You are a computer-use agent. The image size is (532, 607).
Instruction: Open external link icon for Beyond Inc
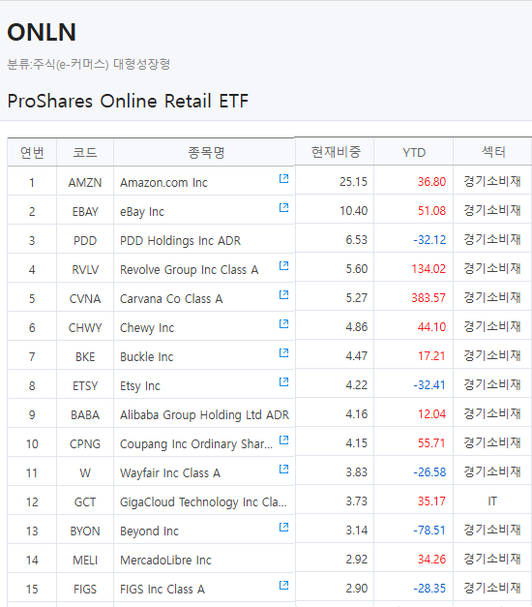[x=284, y=527]
